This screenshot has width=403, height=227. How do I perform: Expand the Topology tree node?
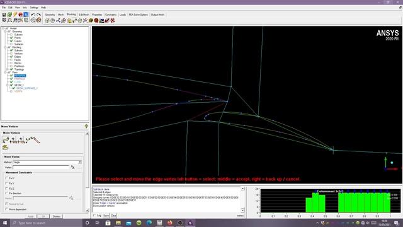(x=8, y=69)
